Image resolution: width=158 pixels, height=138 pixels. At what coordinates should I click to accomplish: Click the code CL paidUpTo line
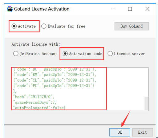coord(55,80)
